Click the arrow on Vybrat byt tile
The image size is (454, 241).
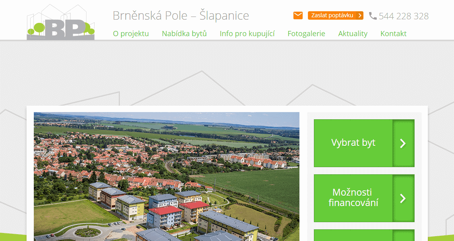pos(403,143)
